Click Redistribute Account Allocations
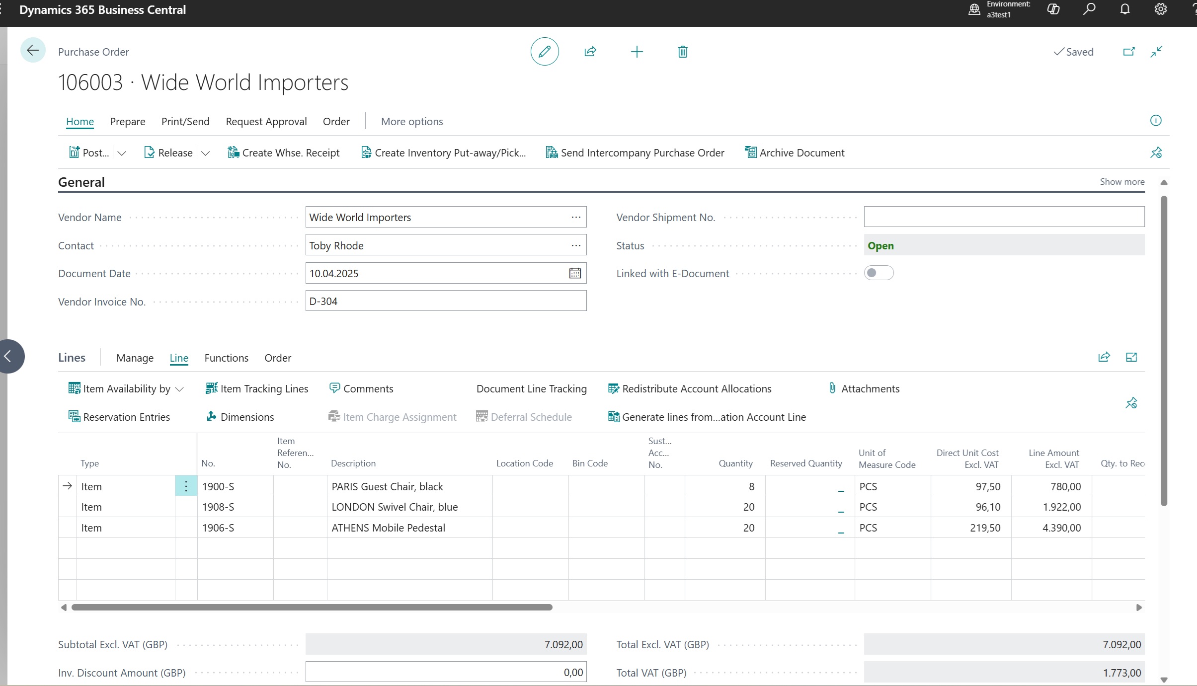 click(690, 388)
